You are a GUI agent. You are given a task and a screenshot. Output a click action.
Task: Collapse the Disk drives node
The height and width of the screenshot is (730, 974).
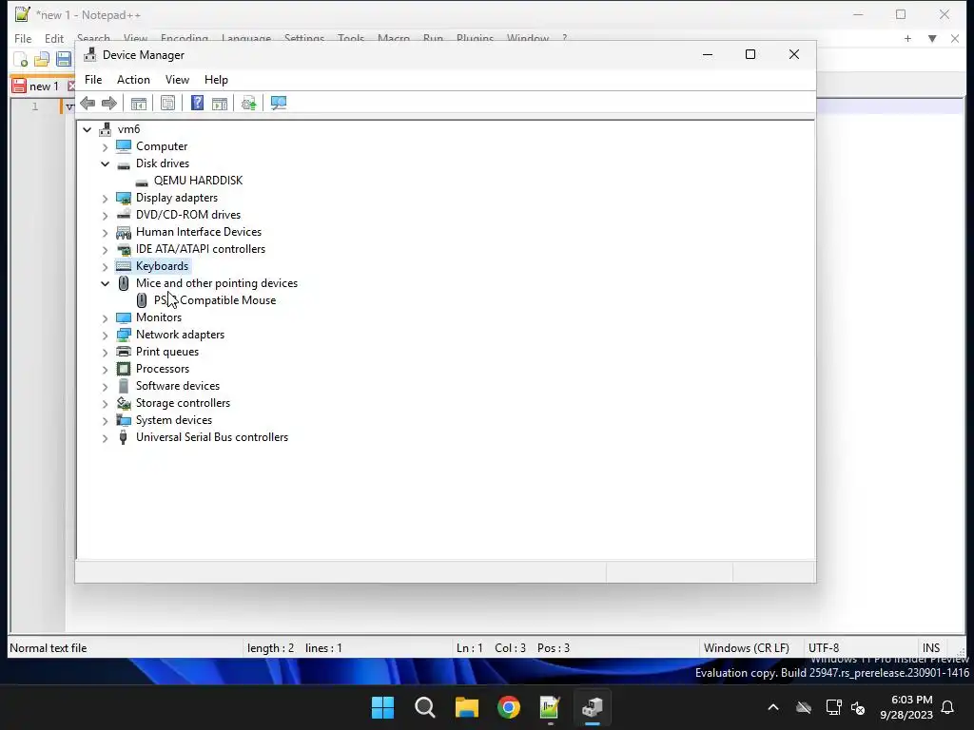pyautogui.click(x=105, y=163)
